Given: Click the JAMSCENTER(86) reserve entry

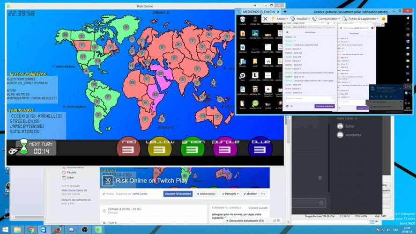Looking at the screenshot, I should (27, 126).
